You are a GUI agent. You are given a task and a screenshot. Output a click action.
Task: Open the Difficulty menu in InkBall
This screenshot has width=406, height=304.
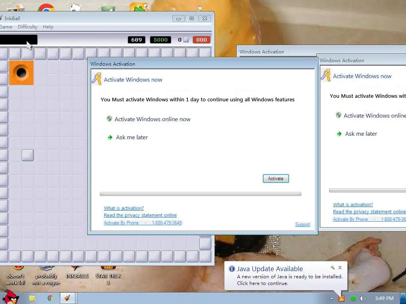27,27
